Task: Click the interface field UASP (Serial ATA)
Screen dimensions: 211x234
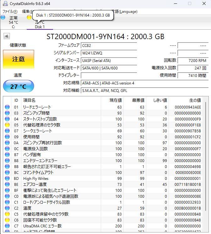Action: 109,60
